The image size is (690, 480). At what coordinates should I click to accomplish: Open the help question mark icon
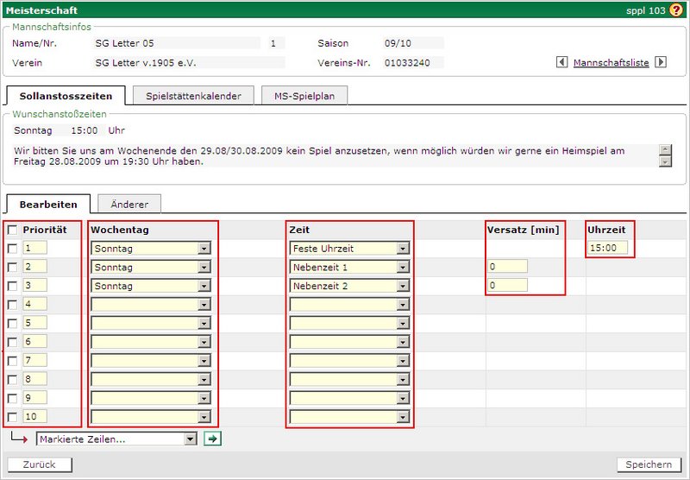(x=676, y=10)
